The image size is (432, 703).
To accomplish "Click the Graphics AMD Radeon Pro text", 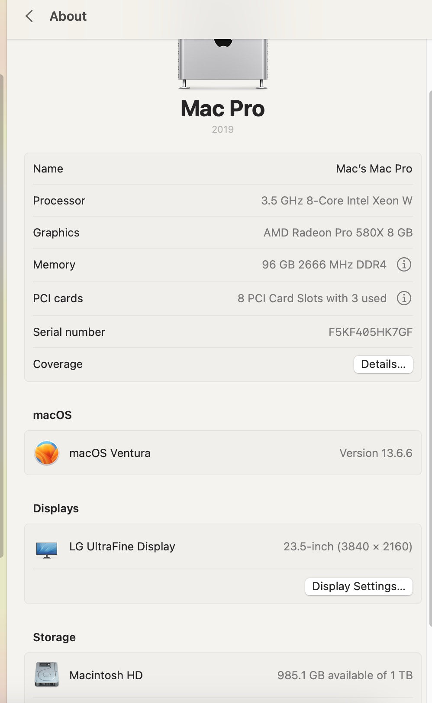I will point(338,233).
